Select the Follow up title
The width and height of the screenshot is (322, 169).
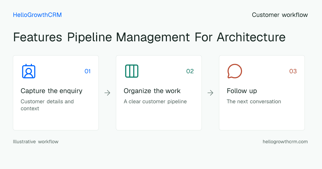click(x=242, y=91)
